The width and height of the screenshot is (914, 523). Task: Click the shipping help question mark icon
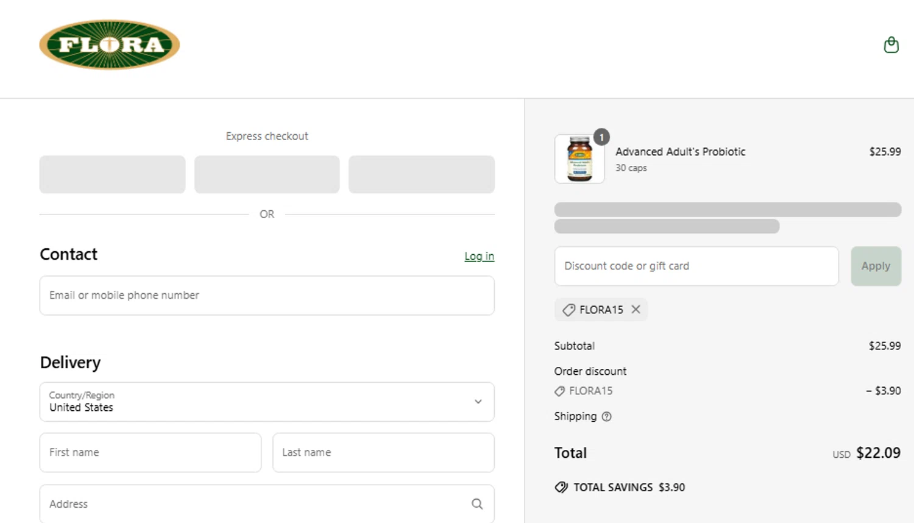(x=606, y=416)
